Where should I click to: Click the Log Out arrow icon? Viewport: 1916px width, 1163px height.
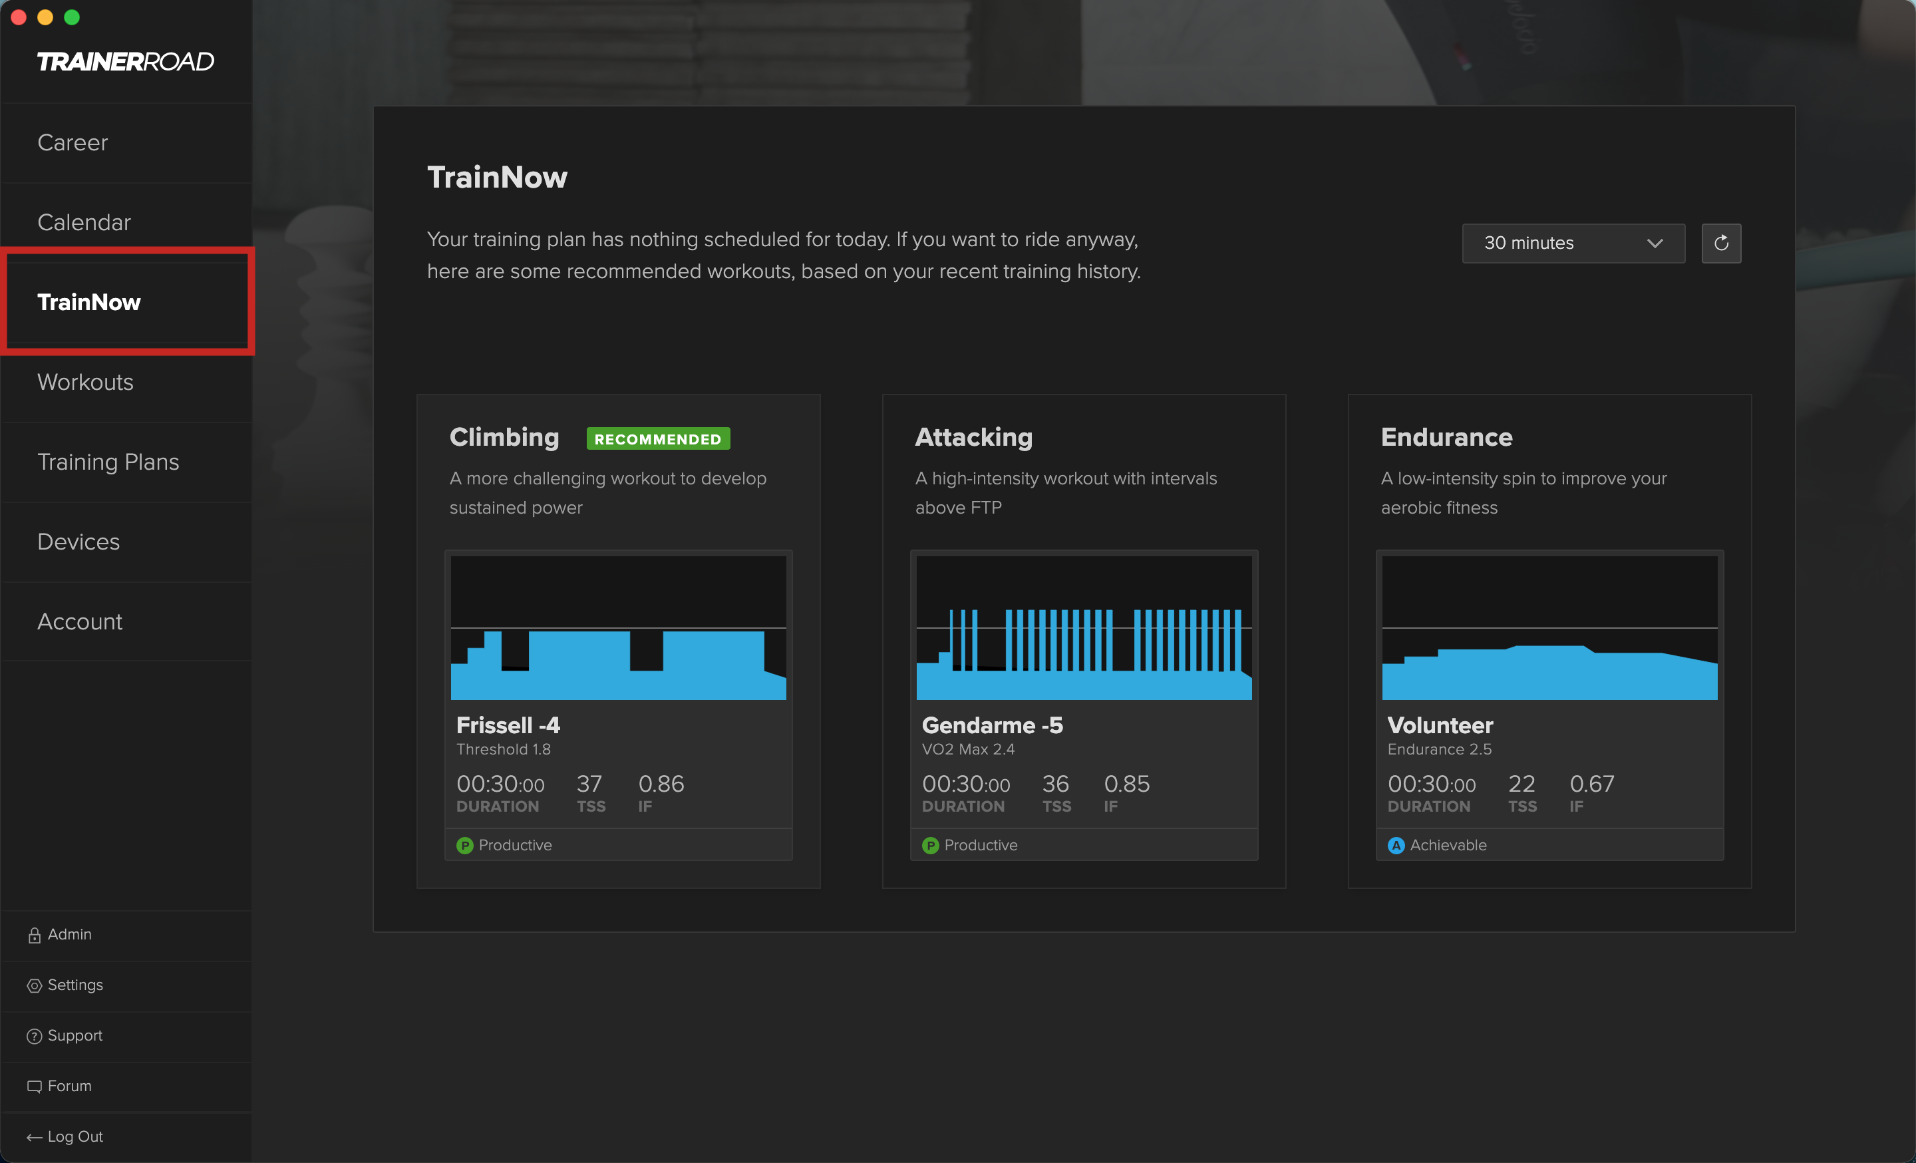tap(34, 1136)
